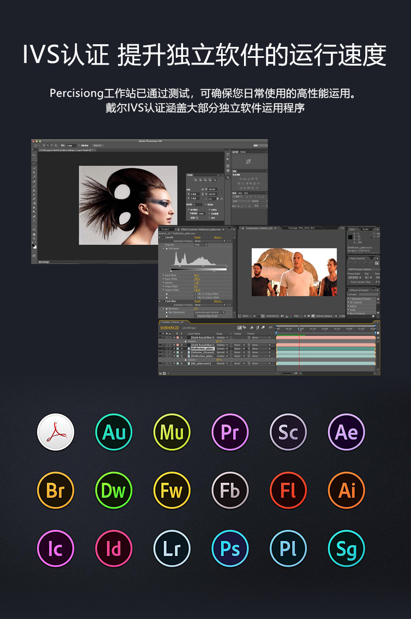Select the Move tool in Photoshop toolbar

pyautogui.click(x=34, y=155)
